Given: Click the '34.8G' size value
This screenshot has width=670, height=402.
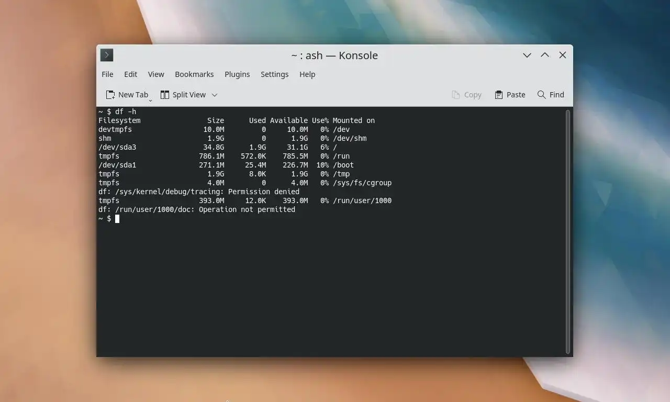Looking at the screenshot, I should (214, 147).
